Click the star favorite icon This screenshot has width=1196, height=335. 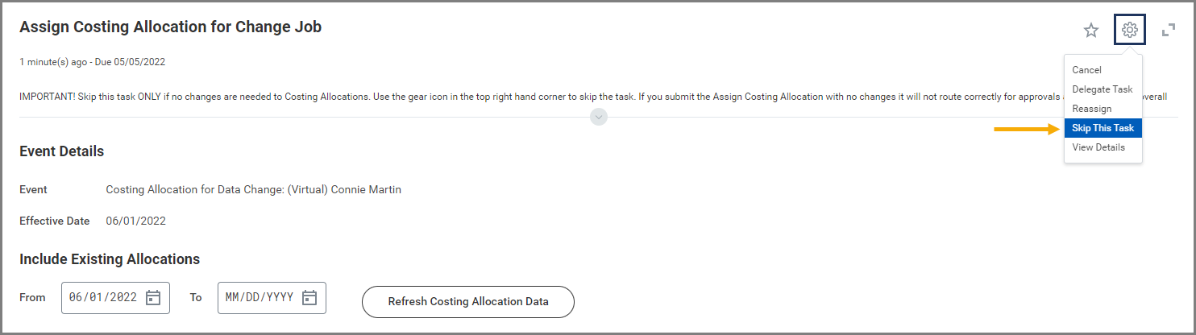coord(1090,31)
